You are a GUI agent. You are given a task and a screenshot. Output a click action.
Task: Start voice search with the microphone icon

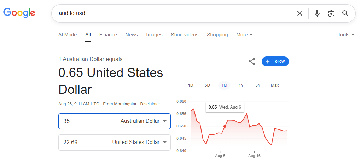317,13
